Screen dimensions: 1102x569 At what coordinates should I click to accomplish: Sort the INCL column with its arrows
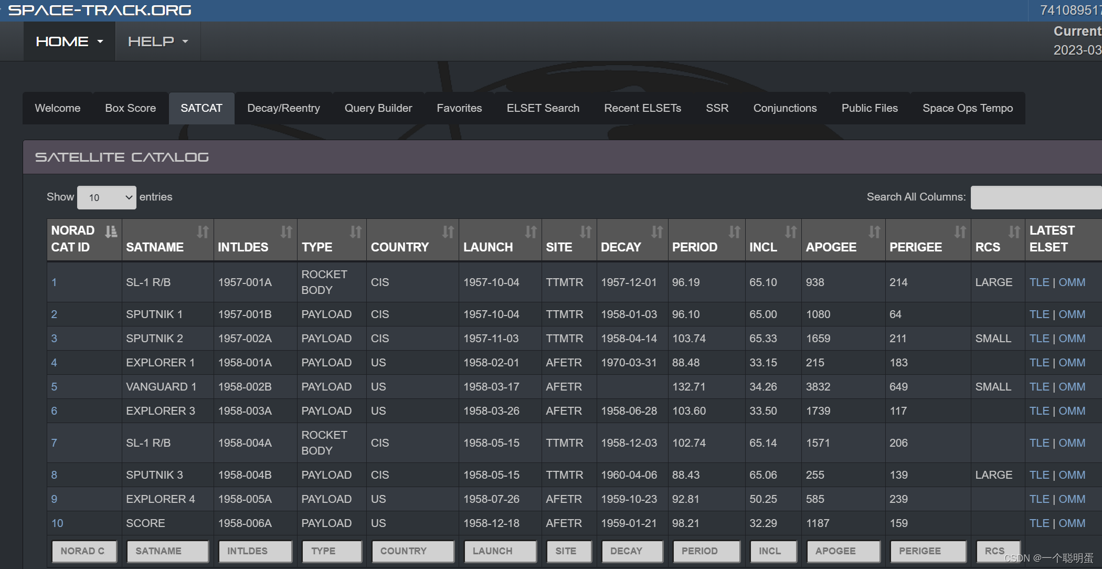pyautogui.click(x=791, y=231)
